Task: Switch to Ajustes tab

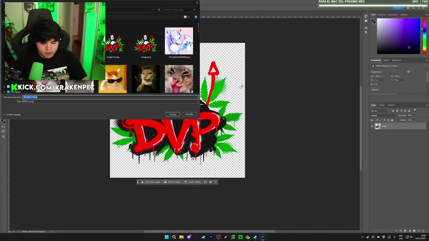Action: click(x=386, y=60)
